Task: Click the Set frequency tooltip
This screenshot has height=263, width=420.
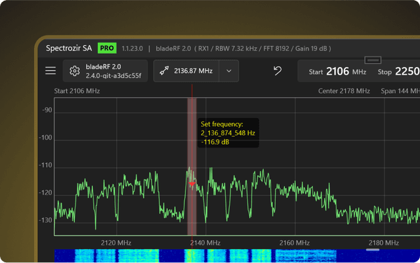Action: 228,132
